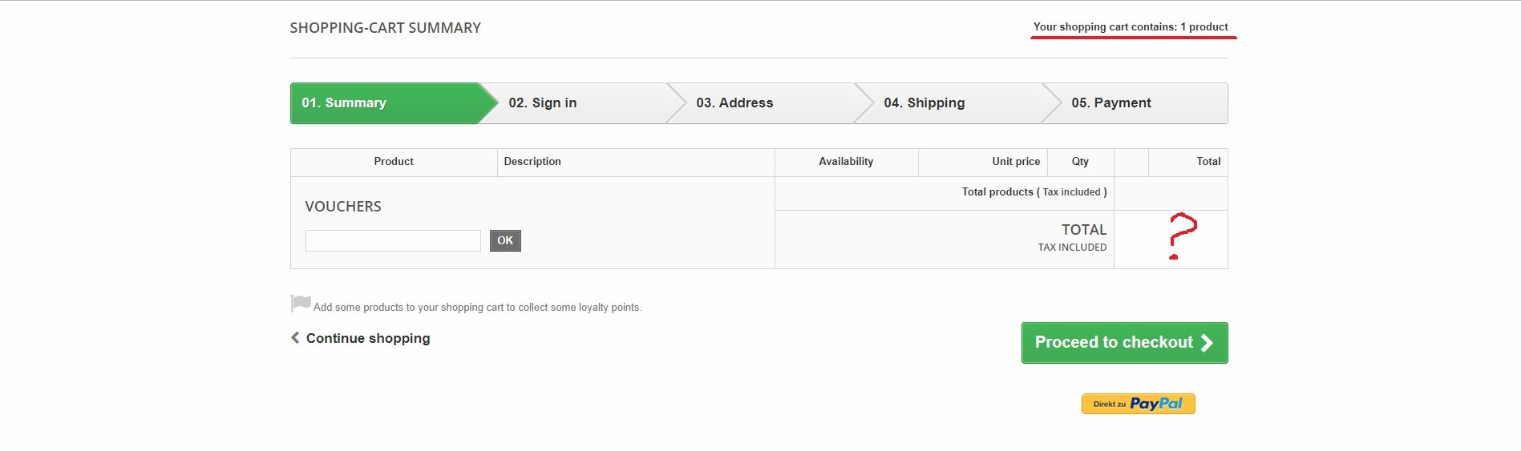Click the cart contains 1 product text
The width and height of the screenshot is (1521, 451).
click(x=1131, y=27)
